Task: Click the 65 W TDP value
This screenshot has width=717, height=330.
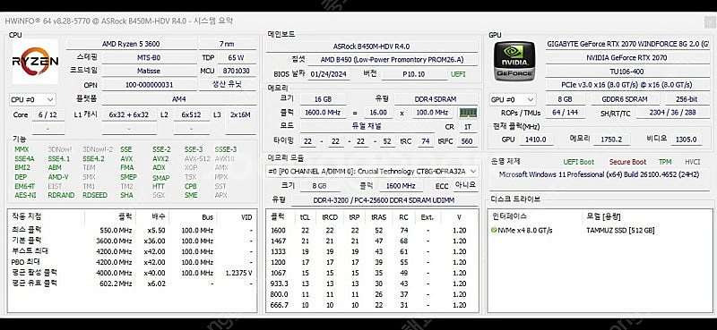Action: [237, 58]
